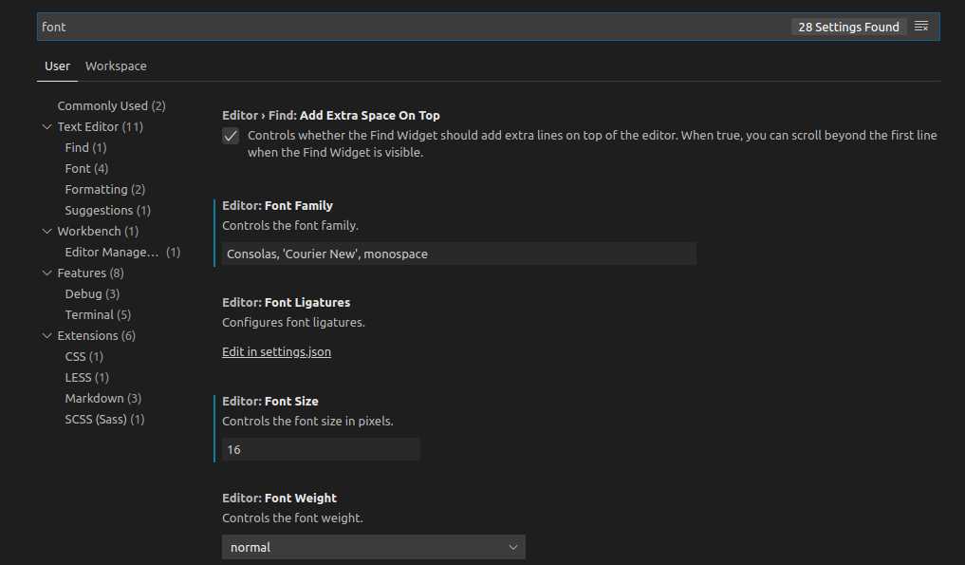Screen dimensions: 965x565
Task: Select Markdown (3) extension settings
Action: click(102, 398)
